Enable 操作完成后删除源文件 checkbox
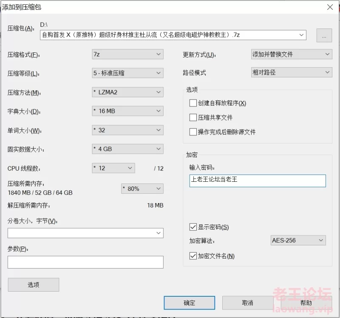The image size is (340, 318). [193, 132]
